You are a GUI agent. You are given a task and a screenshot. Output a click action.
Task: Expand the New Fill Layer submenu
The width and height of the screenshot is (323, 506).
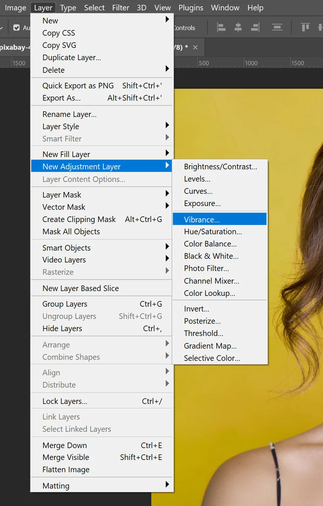102,154
